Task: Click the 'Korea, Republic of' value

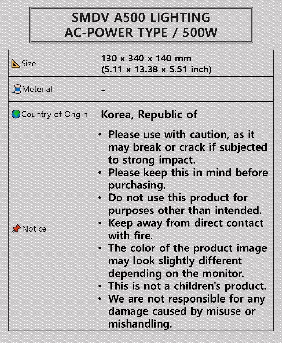Action: [x=149, y=115]
